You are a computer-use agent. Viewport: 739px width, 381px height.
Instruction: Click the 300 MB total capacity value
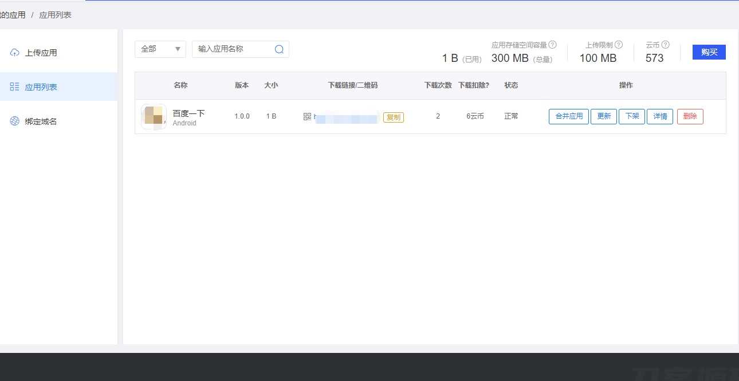510,58
